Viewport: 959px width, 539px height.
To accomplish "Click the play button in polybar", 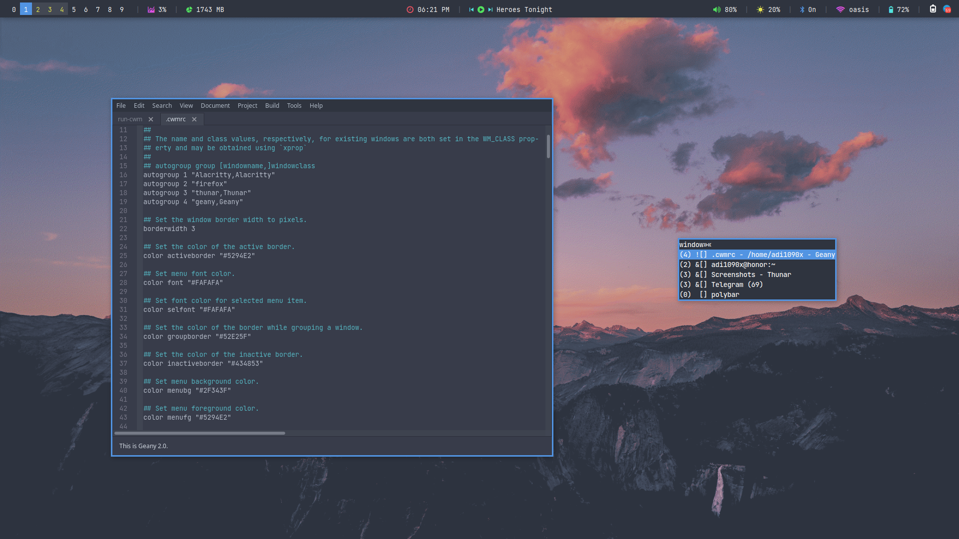I will tap(480, 9).
